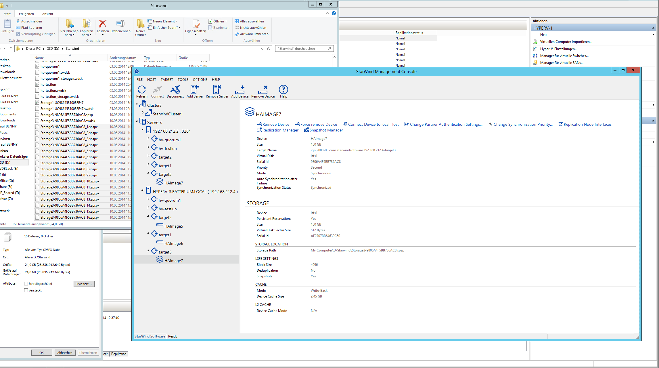Viewport: 659px width, 368px height.
Task: Select HAImage5 device in server tree
Action: click(174, 226)
